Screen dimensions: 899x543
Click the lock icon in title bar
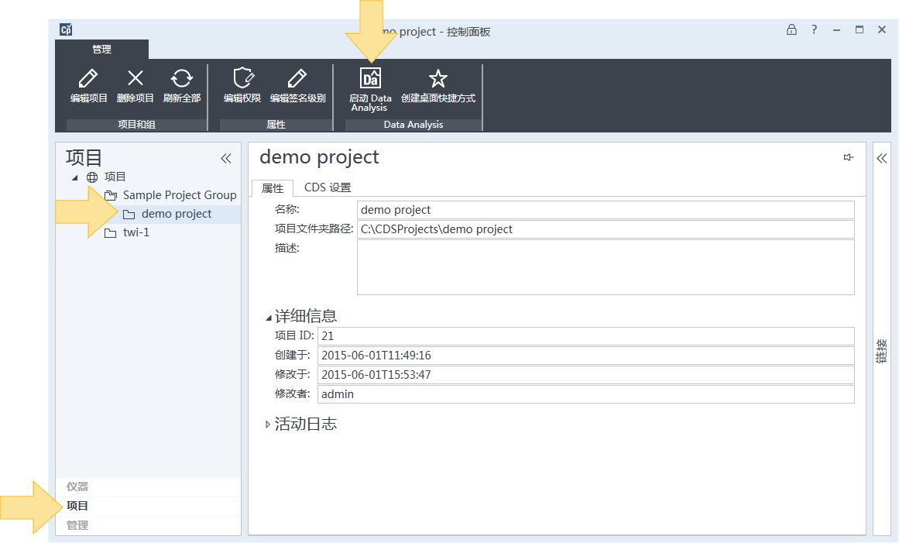pyautogui.click(x=791, y=29)
